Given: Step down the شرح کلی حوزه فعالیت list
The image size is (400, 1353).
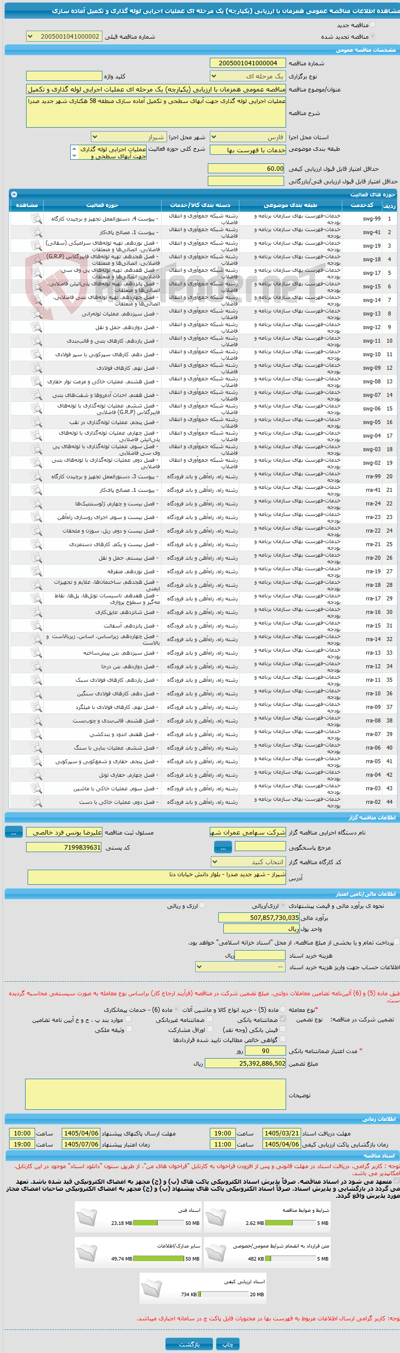Looking at the screenshot, I should pyautogui.click(x=74, y=156).
